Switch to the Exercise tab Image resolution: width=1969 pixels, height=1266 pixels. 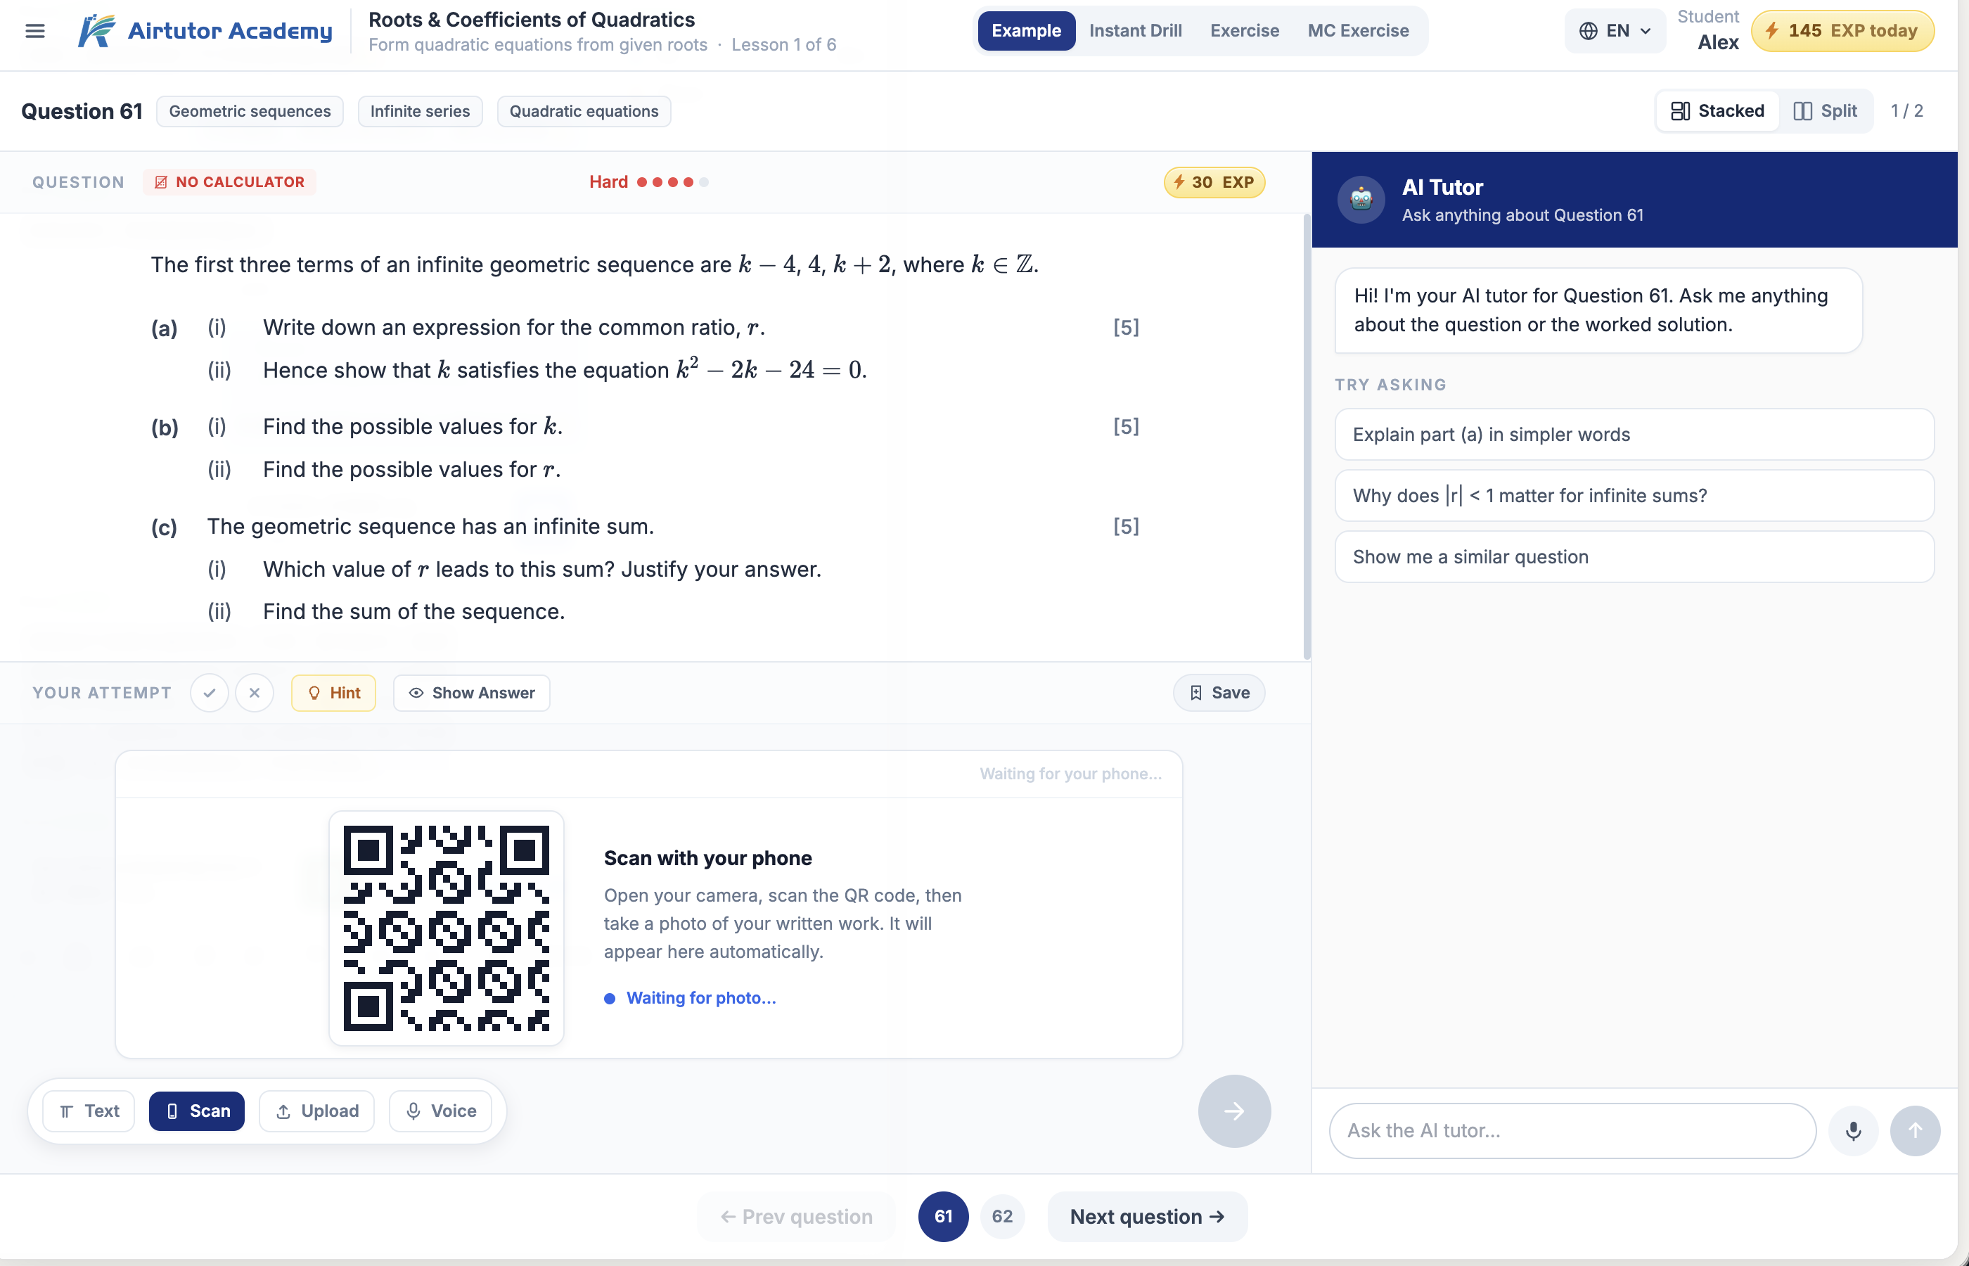click(1244, 31)
